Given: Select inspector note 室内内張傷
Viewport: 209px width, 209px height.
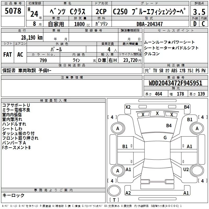Looking at the screenshot, I should [12, 115].
